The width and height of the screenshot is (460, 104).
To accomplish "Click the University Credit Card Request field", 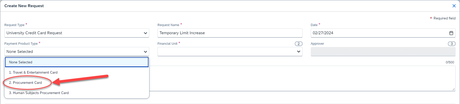I will click(77, 33).
